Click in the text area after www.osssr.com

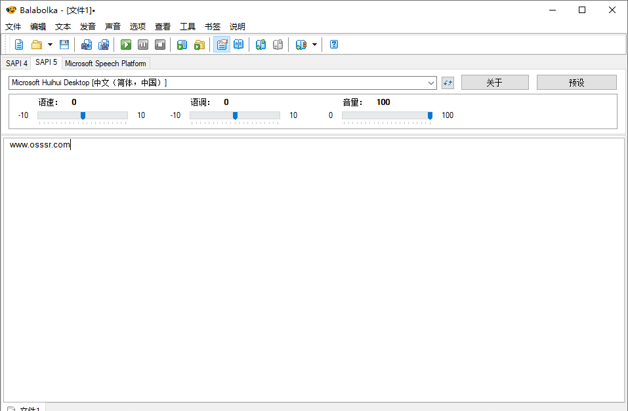(71, 145)
